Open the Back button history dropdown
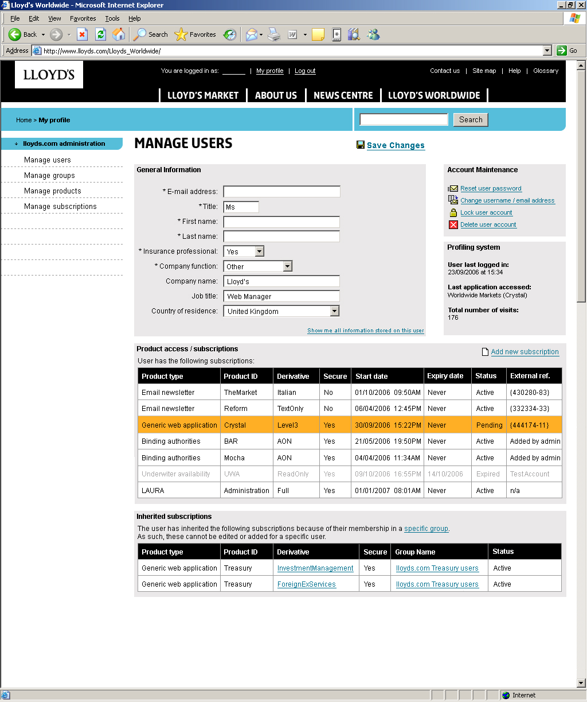 pos(43,34)
